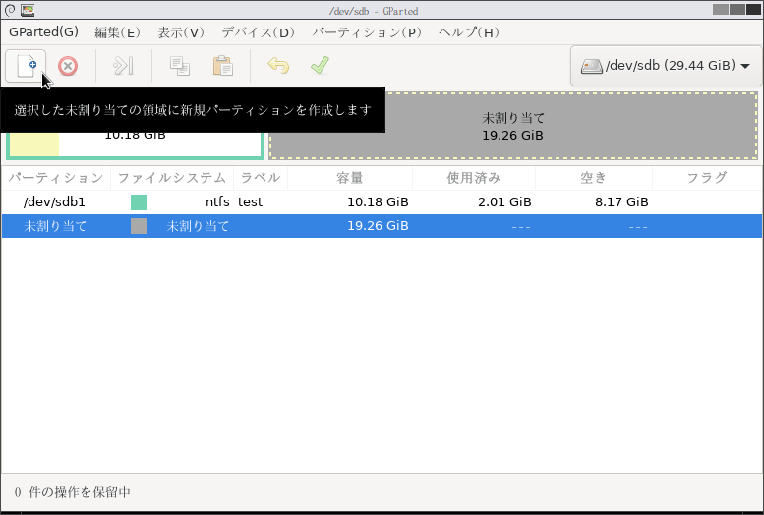
Task: Click the ラベル column header
Action: tap(261, 178)
